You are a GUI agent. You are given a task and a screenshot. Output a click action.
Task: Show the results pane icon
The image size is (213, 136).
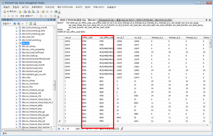coord(17,16)
